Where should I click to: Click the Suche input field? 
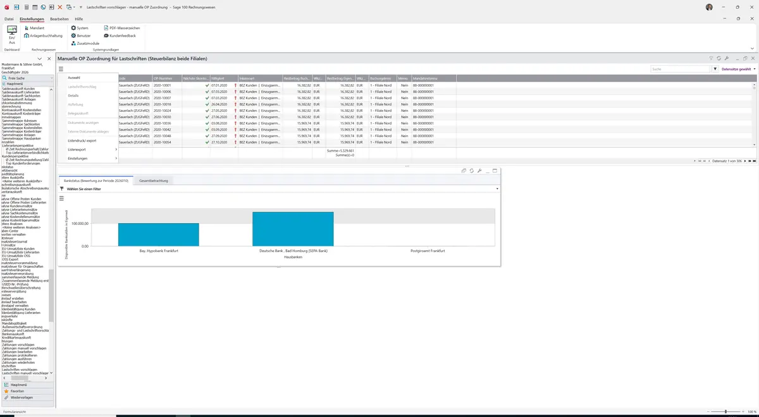coord(681,69)
